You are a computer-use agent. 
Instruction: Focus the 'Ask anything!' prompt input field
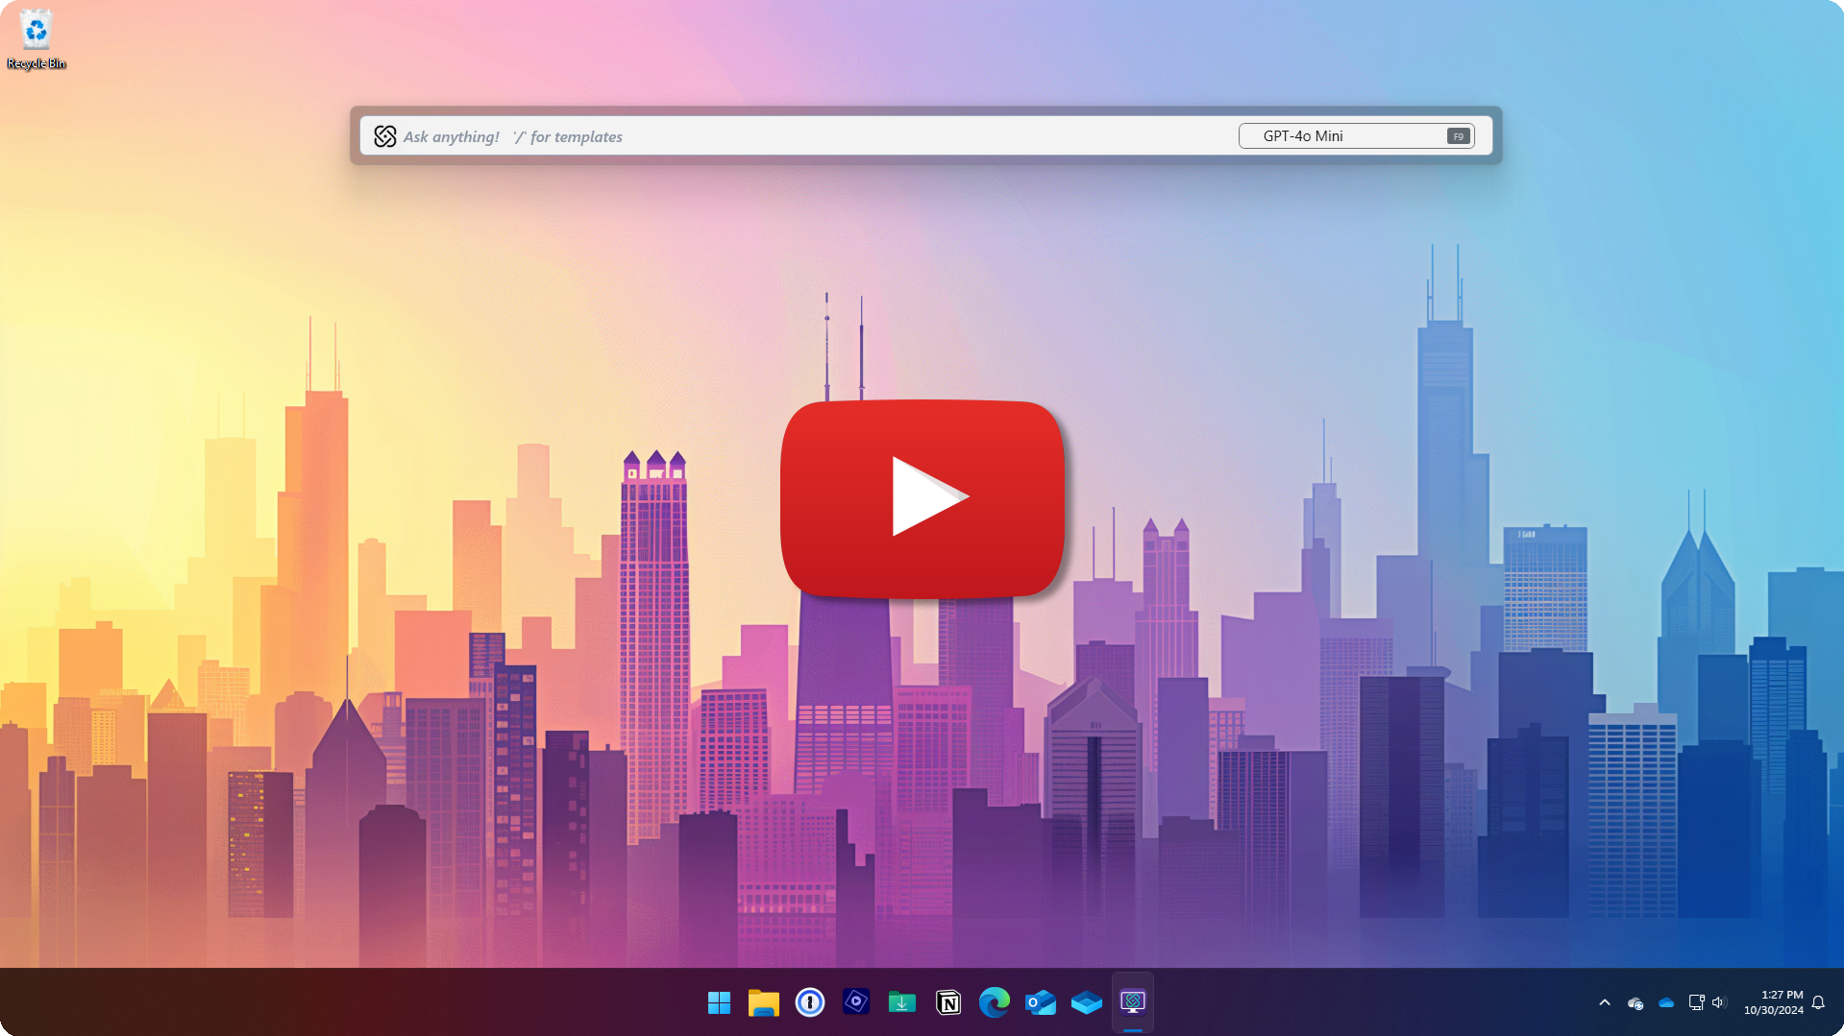[x=798, y=136]
